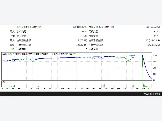Select the label 连续获利金额
Screen dimensions: 162x121
(x=24, y=40)
